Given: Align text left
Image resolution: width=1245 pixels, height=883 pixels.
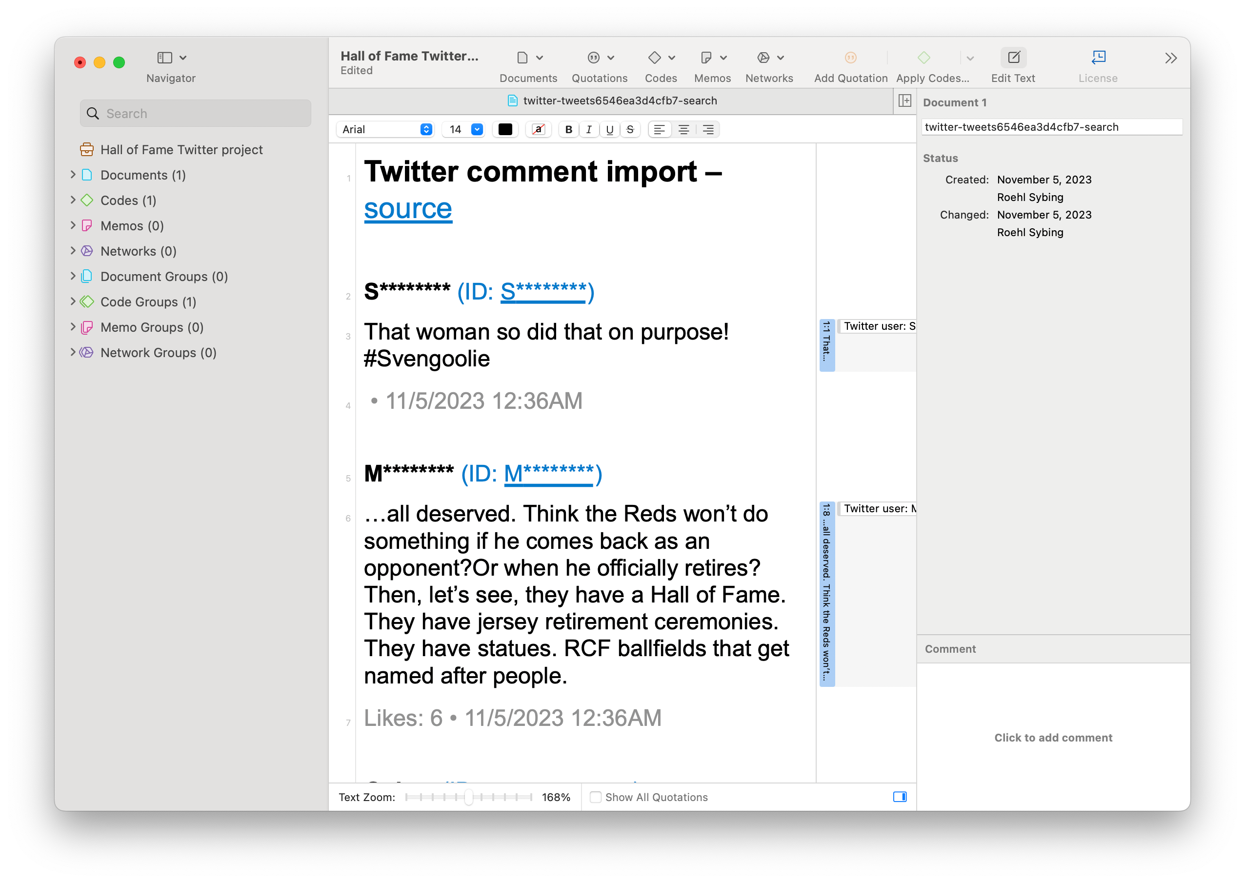Looking at the screenshot, I should 659,129.
